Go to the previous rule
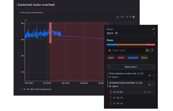 click(109, 67)
